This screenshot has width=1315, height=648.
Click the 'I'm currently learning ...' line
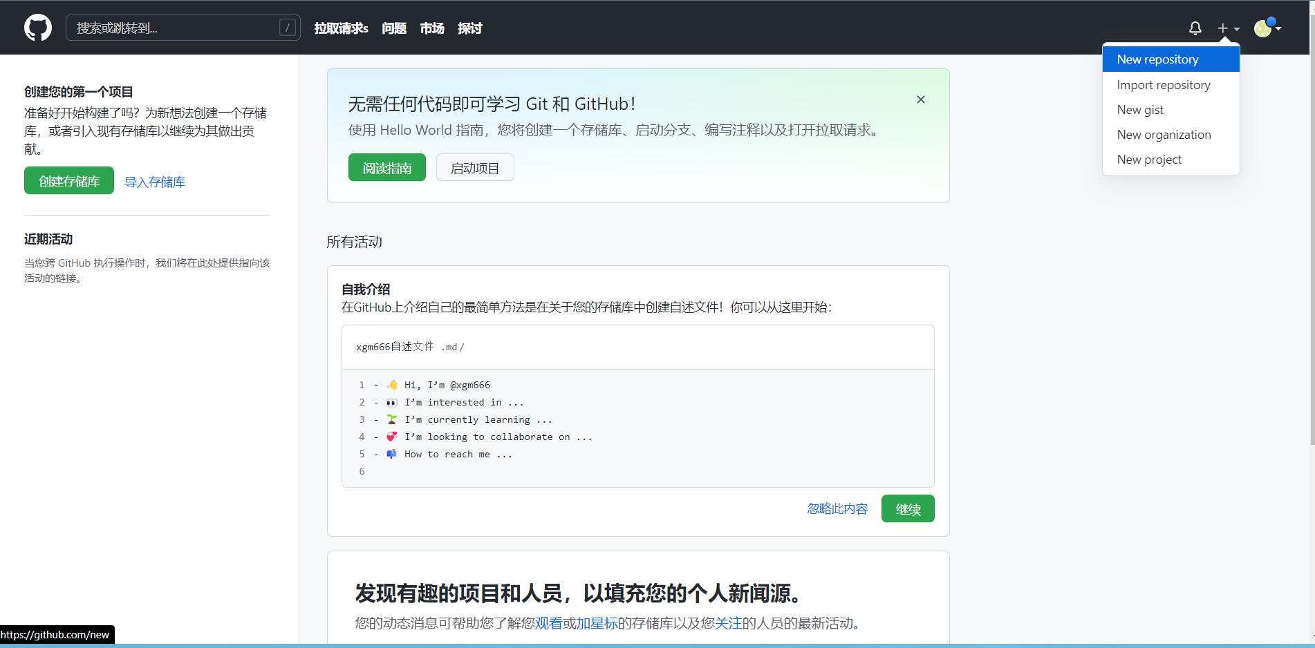478,419
